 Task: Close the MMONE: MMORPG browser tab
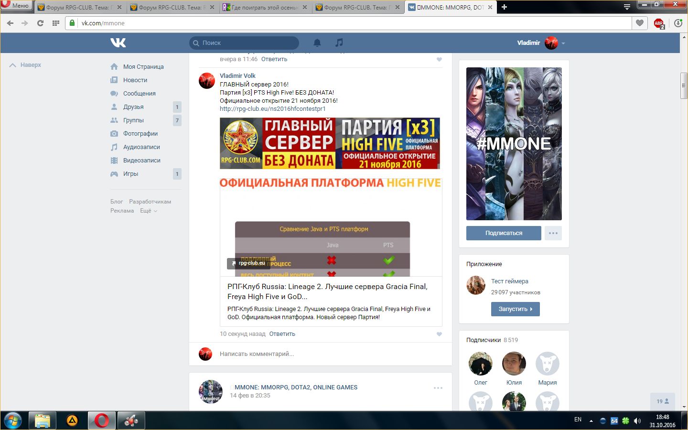[490, 7]
